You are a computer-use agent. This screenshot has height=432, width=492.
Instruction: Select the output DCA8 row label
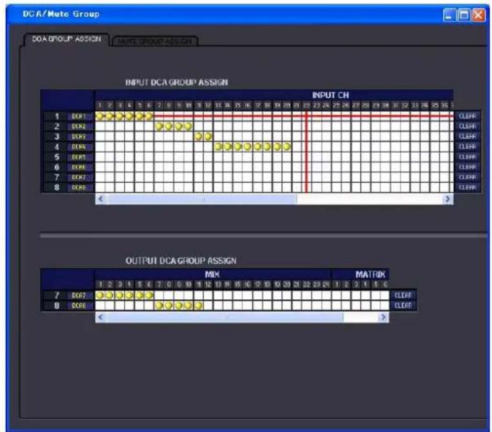click(x=79, y=305)
